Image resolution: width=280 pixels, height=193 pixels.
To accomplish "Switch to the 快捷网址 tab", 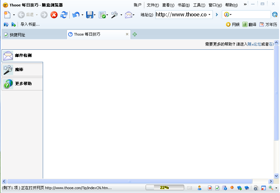I will (x=34, y=35).
